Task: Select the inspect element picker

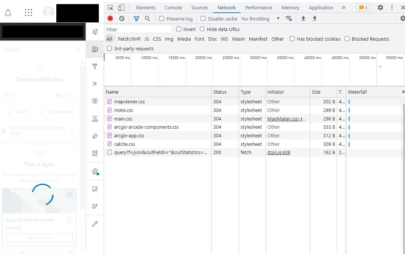Action: [x=110, y=7]
